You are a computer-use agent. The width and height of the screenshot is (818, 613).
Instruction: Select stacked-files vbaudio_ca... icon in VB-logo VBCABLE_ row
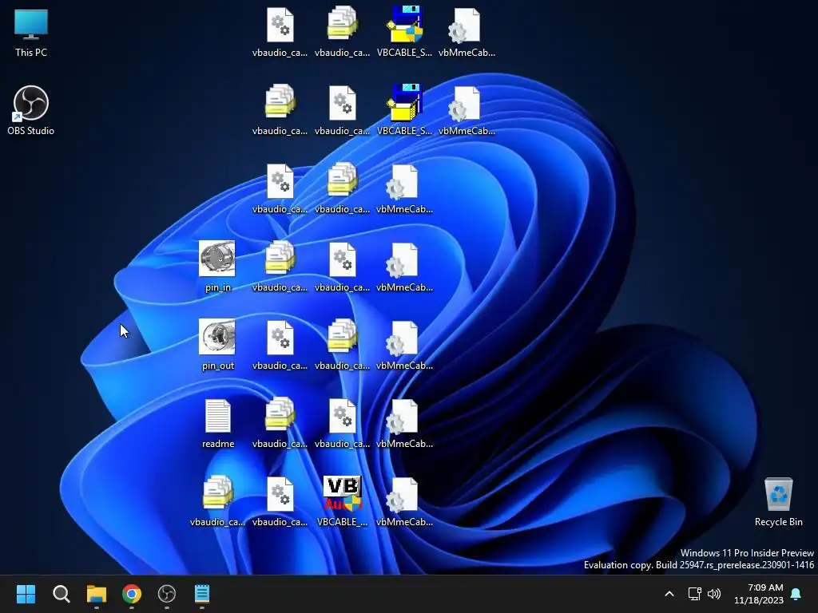pos(217,501)
